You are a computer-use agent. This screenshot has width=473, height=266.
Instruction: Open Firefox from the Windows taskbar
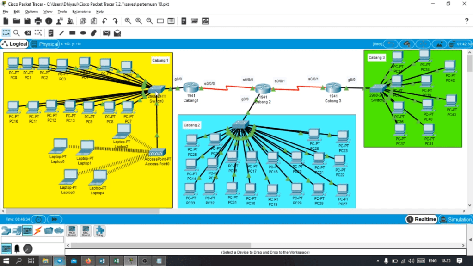(x=88, y=261)
